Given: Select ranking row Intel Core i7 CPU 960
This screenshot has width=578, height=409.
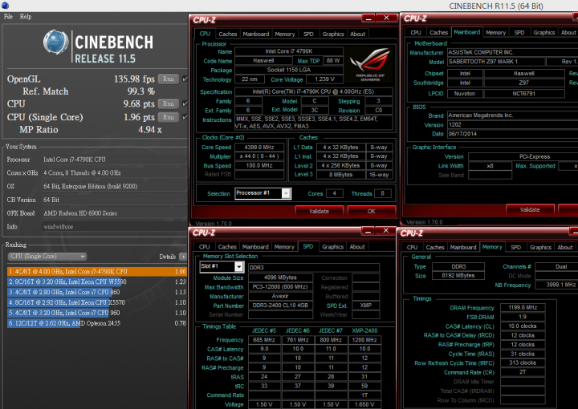Looking at the screenshot, I should click(x=97, y=313).
